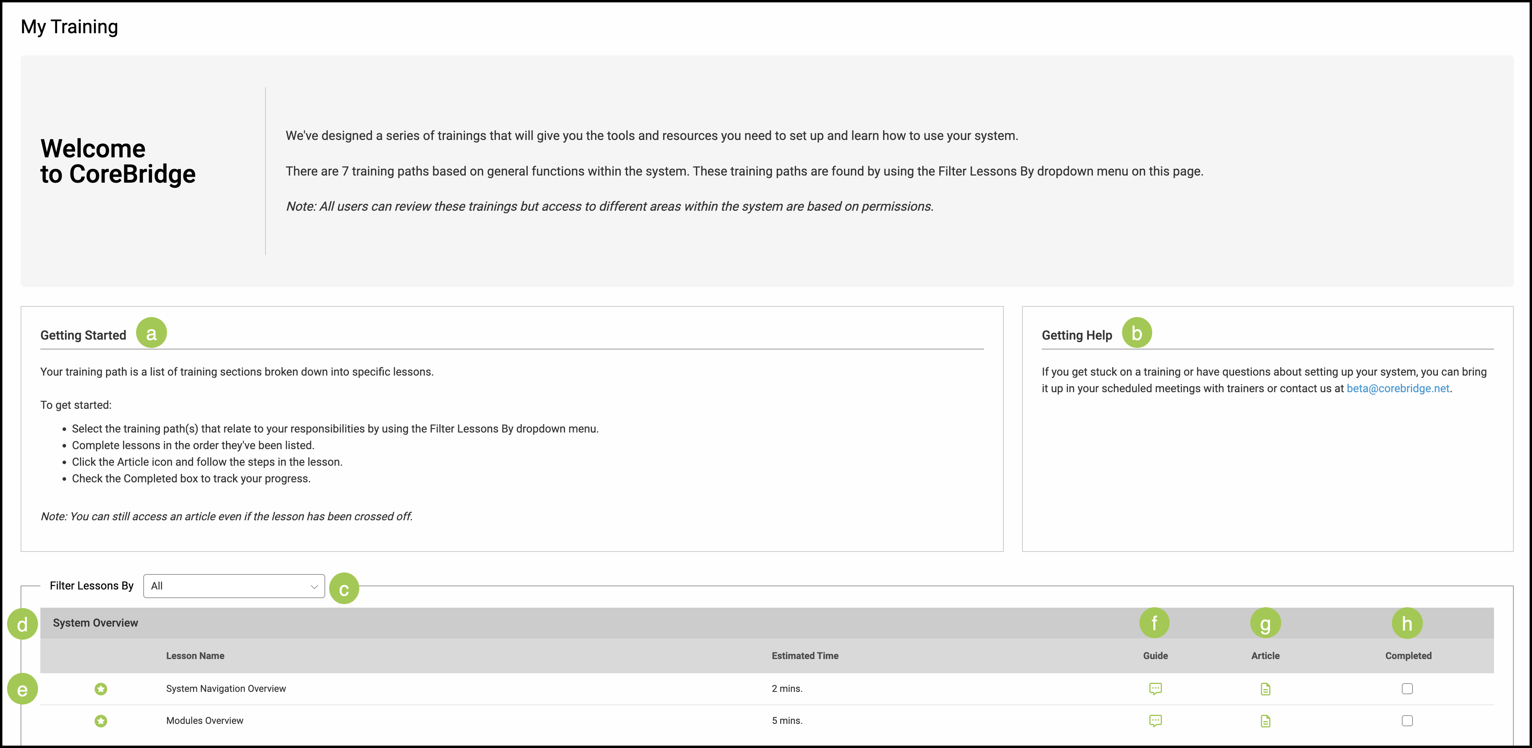Click Modules Overview lesson name
1532x748 pixels.
(205, 721)
